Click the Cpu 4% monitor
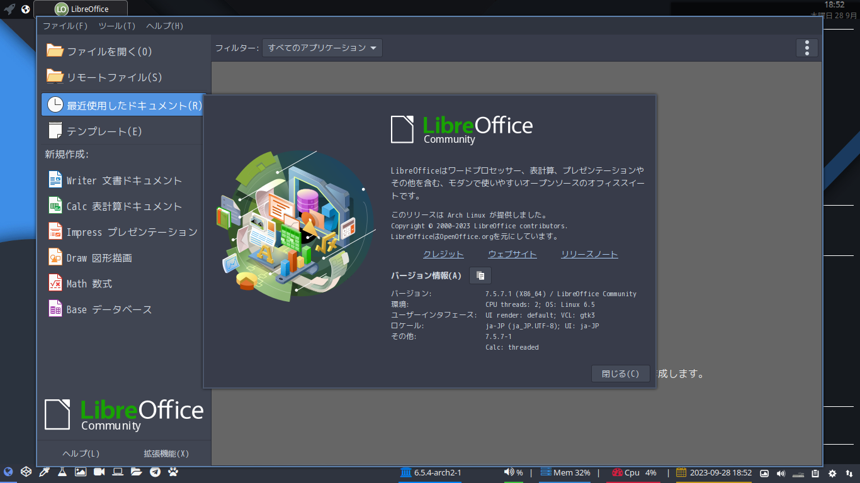This screenshot has width=860, height=483. click(x=634, y=472)
